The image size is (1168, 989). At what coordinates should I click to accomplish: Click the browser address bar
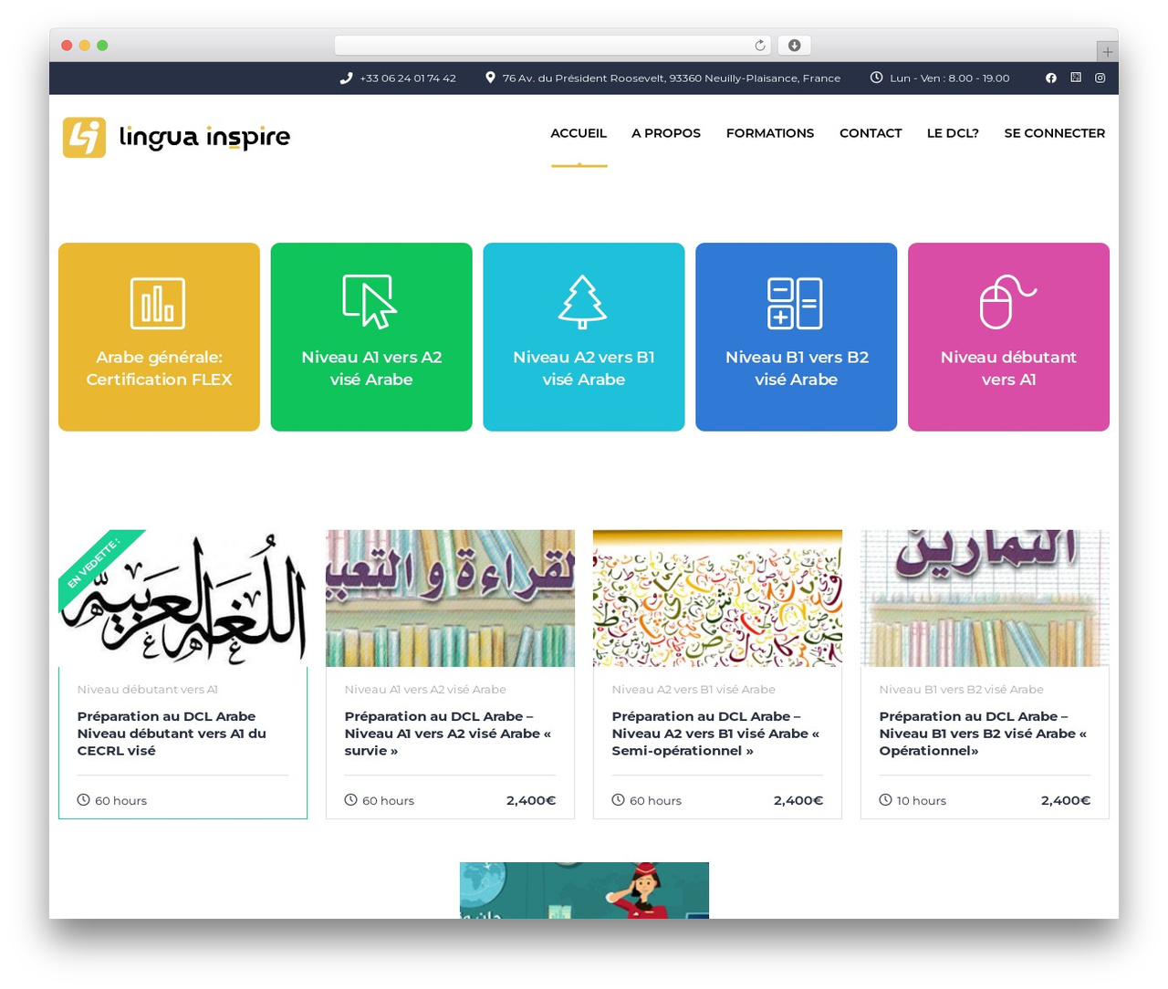[552, 46]
